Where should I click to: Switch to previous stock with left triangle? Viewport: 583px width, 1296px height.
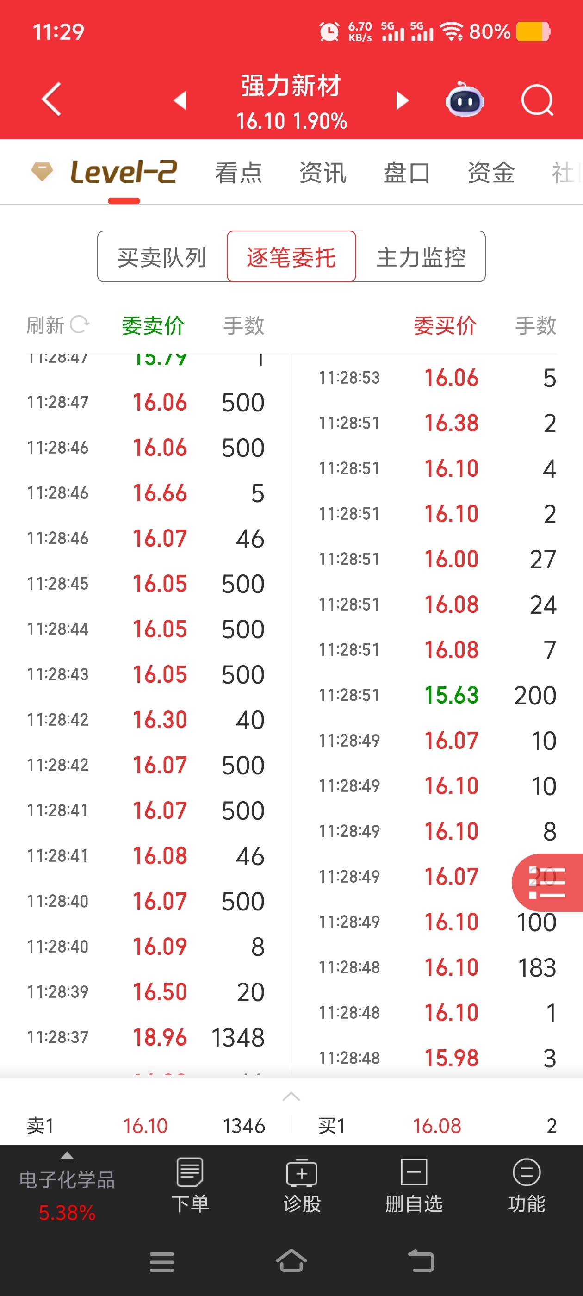coord(180,100)
